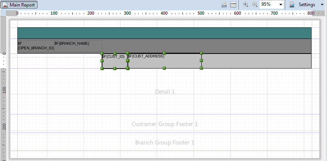Click the 400 mark on horizontal ruler

164,13
